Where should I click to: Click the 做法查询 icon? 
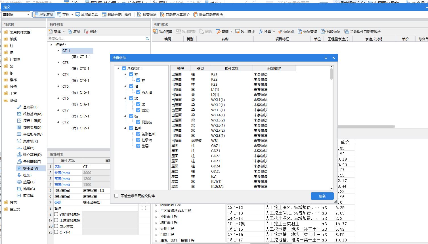click(x=300, y=31)
